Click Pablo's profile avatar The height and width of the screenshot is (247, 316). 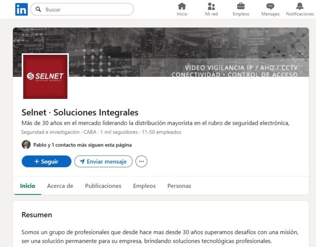click(x=26, y=145)
